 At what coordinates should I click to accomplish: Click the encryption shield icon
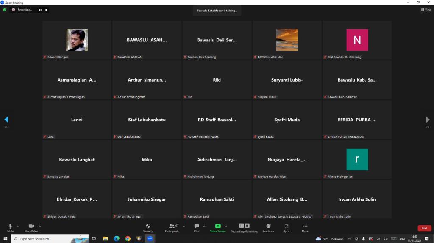pos(5,10)
